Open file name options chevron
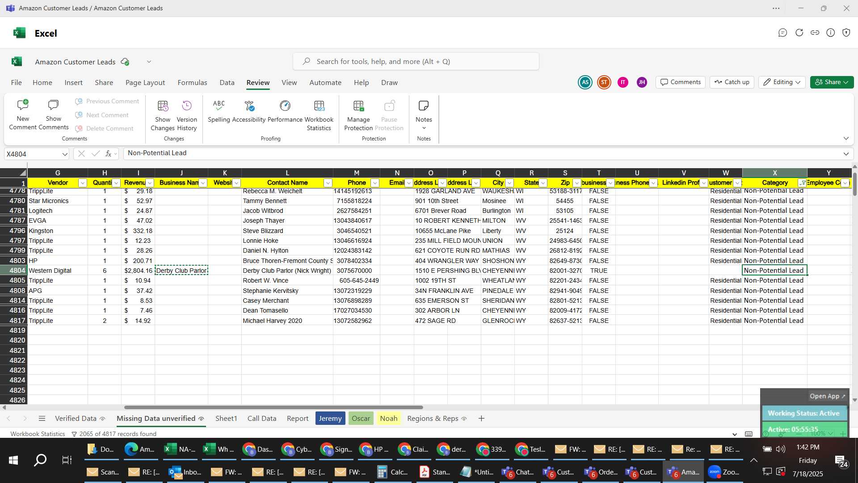The height and width of the screenshot is (483, 858). [149, 62]
